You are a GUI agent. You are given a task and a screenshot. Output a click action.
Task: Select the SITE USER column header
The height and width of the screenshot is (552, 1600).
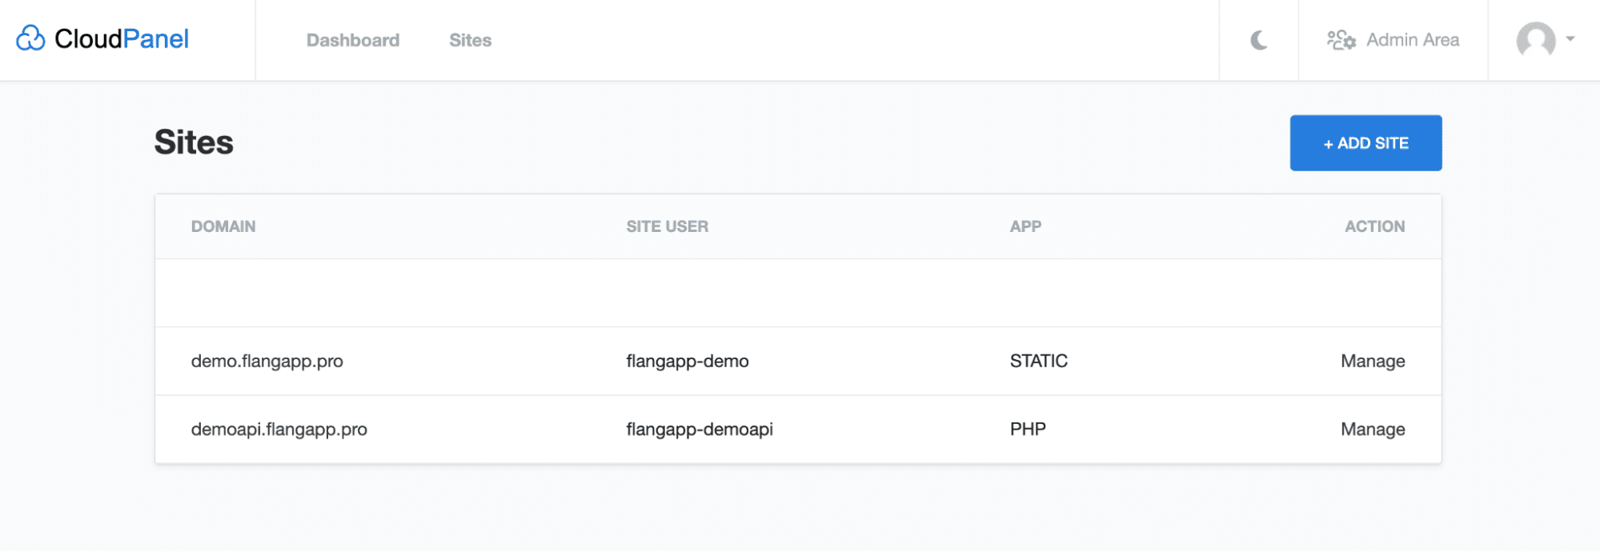[667, 226]
